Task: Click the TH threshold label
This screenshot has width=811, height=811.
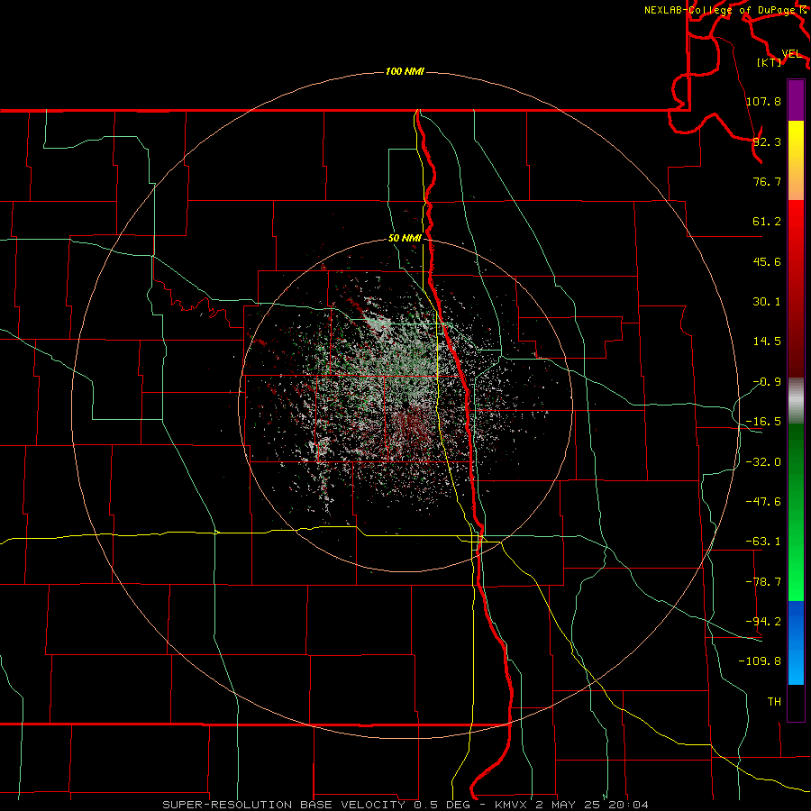Action: tap(774, 702)
